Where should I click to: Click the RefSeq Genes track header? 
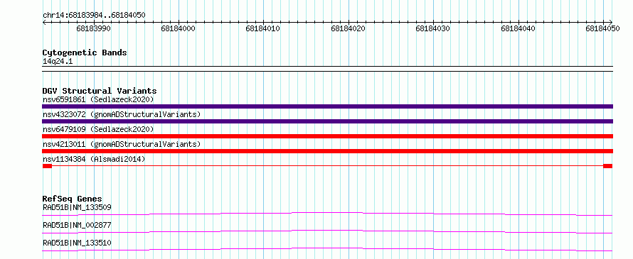tap(73, 199)
